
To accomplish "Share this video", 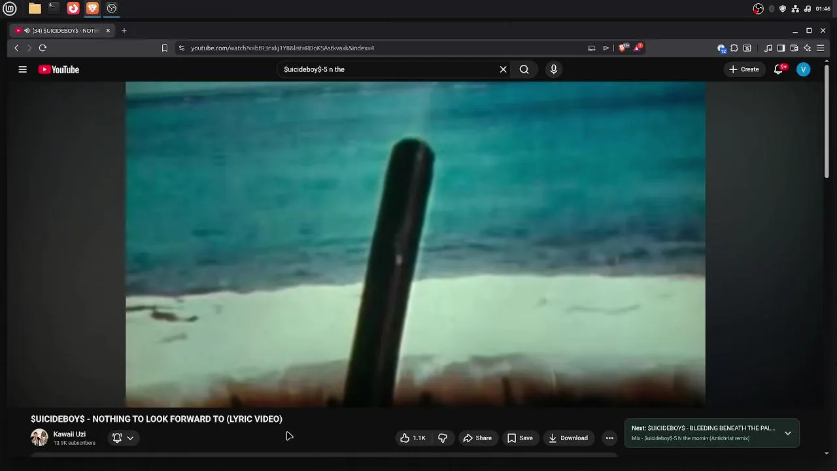I will pos(477,438).
